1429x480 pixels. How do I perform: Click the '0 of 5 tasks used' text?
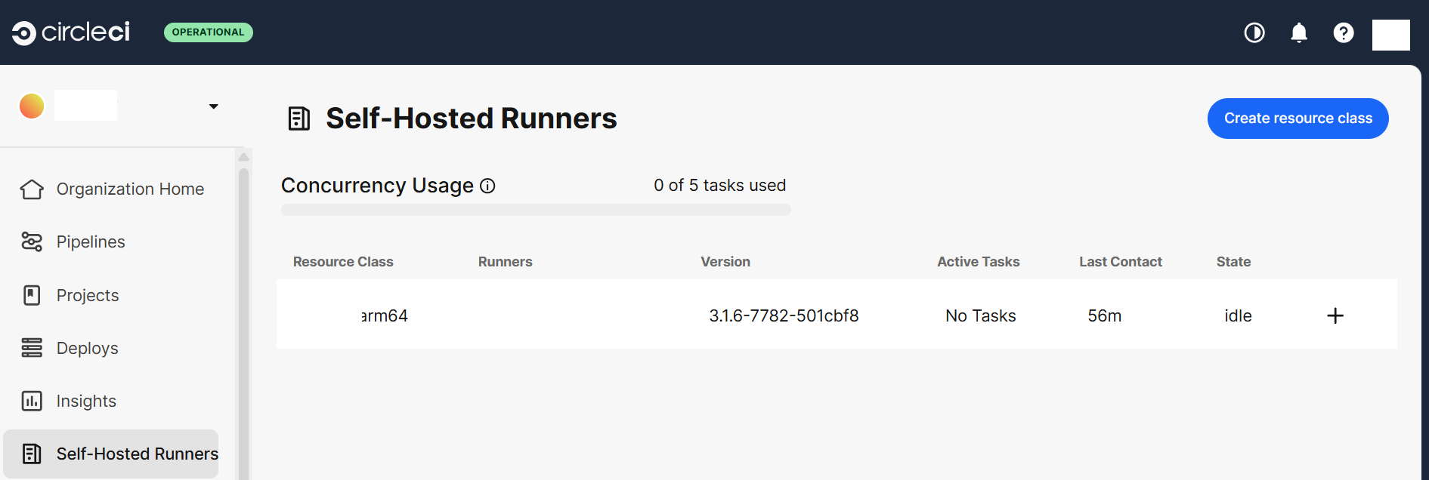(719, 185)
